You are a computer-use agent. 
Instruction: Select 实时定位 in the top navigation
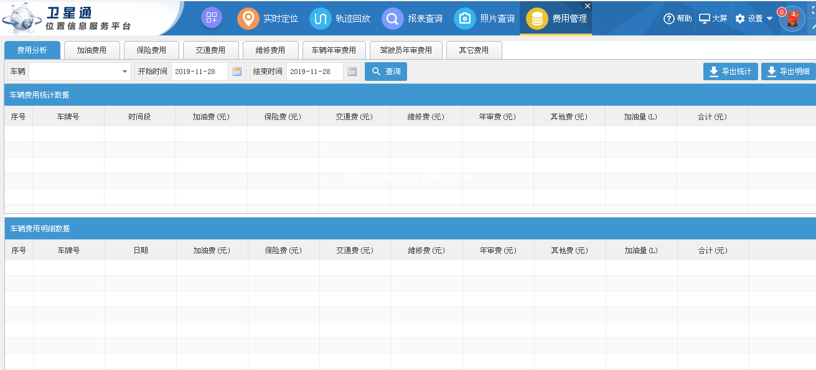coord(281,19)
